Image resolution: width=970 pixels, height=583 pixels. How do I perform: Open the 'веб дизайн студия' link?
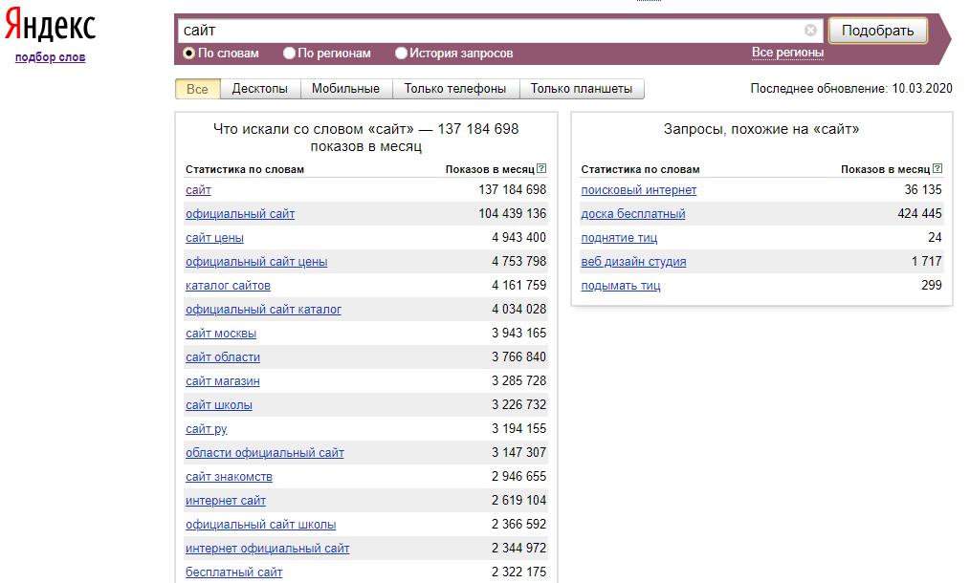pos(633,262)
